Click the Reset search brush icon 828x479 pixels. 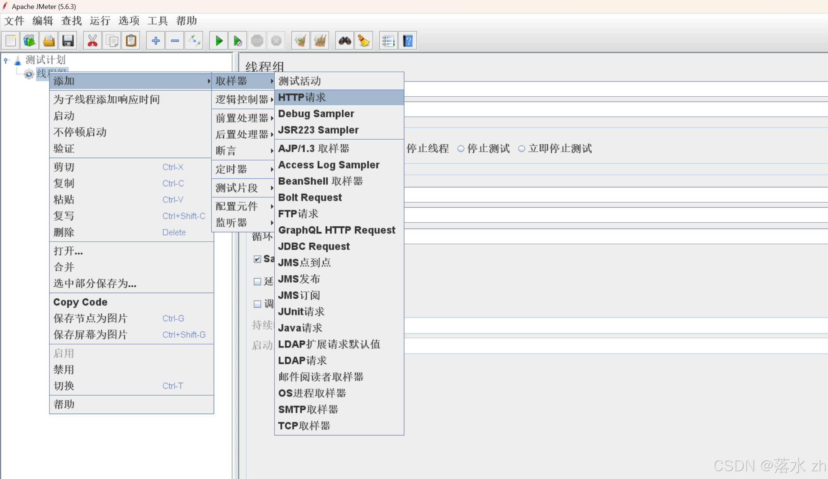pos(364,40)
